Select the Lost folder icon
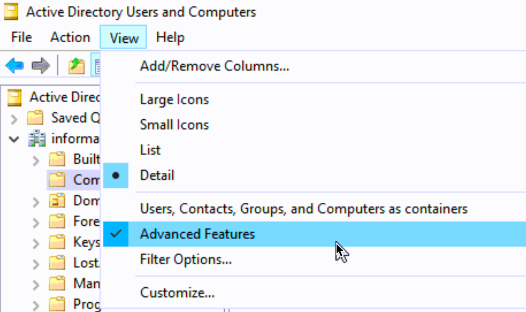Viewport: 526px width, 312px height. pos(57,263)
